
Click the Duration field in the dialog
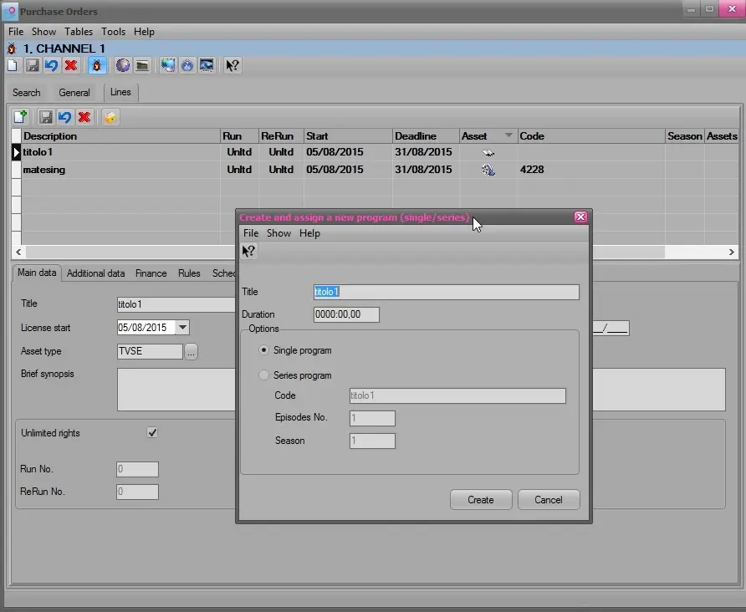pos(346,315)
